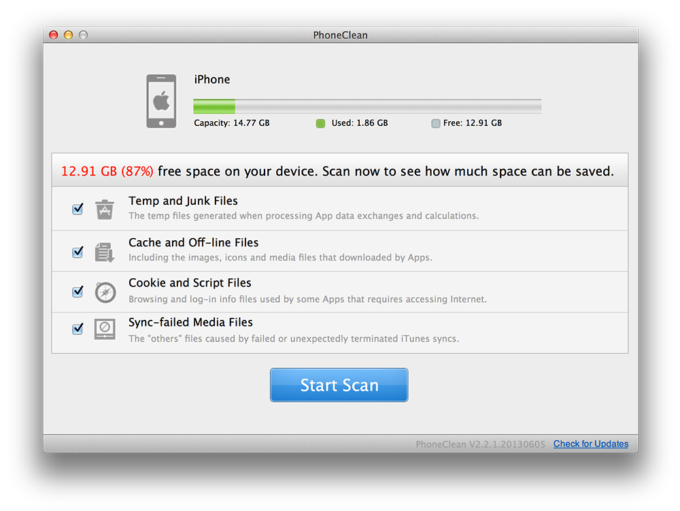Click the iPhone device name label
The height and width of the screenshot is (511, 680).
coord(212,80)
